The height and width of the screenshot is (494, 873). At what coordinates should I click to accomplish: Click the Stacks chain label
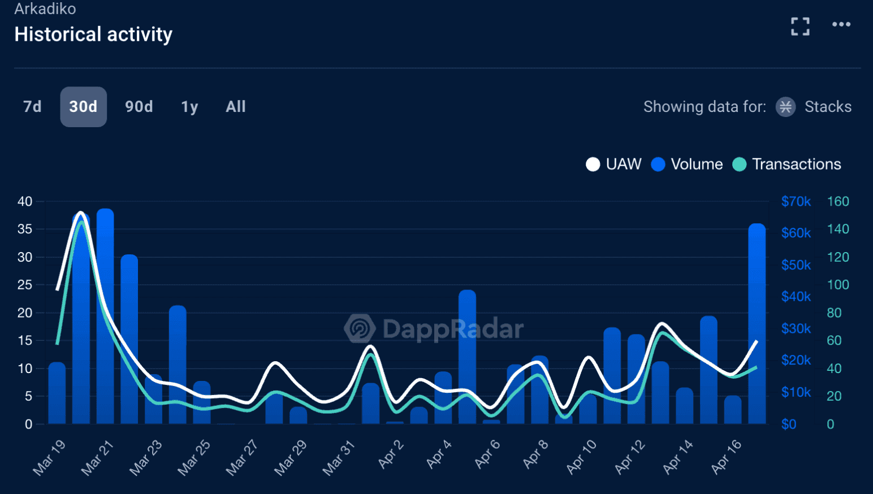coord(828,107)
